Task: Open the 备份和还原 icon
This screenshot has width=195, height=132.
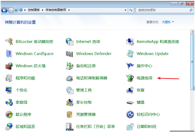Action: [x=69, y=66]
